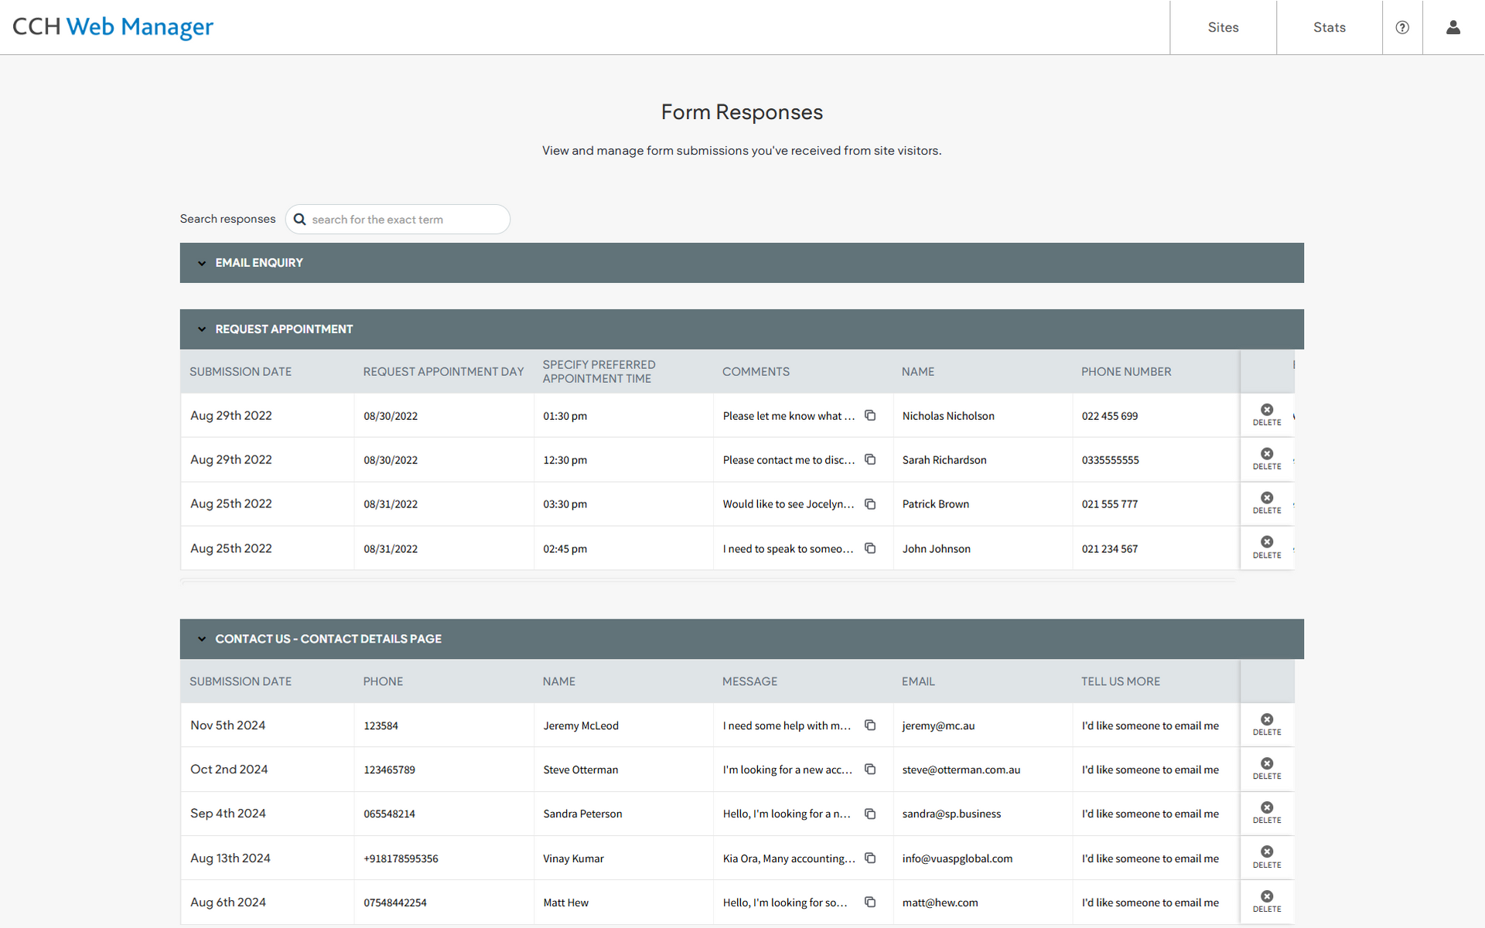Click the Tell Us More column header
The height and width of the screenshot is (928, 1485).
point(1121,681)
